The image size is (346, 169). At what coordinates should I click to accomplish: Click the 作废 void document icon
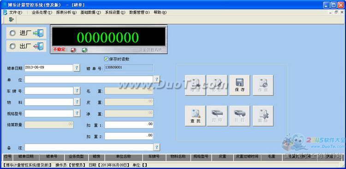click(x=263, y=85)
